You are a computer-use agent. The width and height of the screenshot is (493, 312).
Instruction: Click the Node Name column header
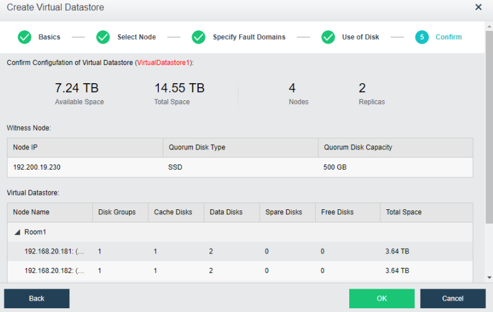click(x=32, y=212)
